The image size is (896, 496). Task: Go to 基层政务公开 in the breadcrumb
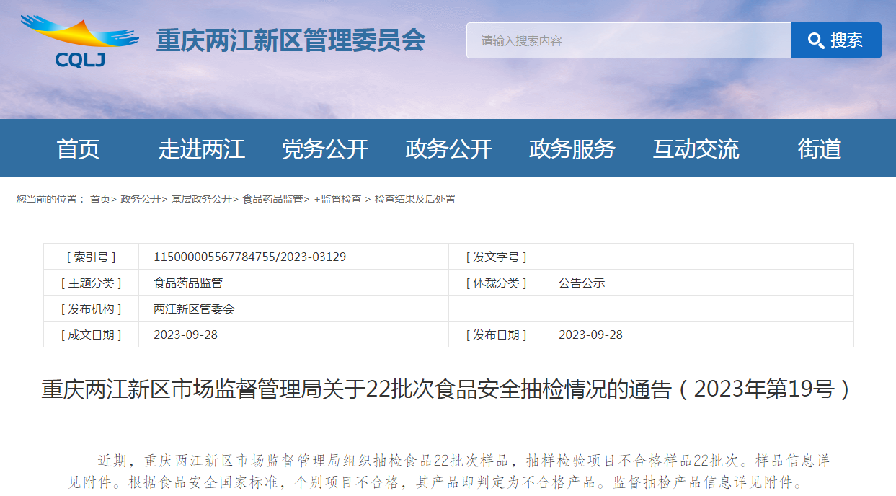201,199
